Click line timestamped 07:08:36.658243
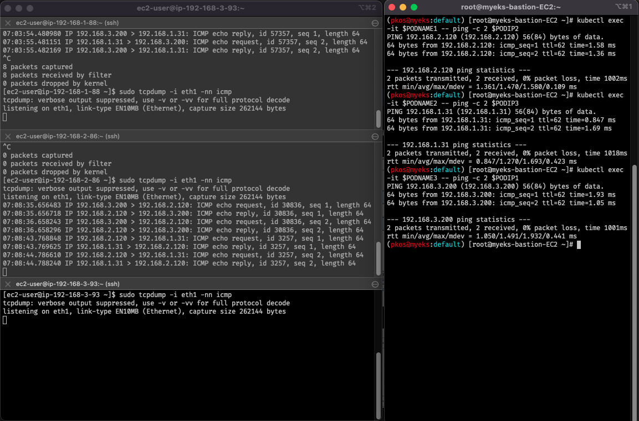Image resolution: width=639 pixels, height=421 pixels. click(187, 222)
